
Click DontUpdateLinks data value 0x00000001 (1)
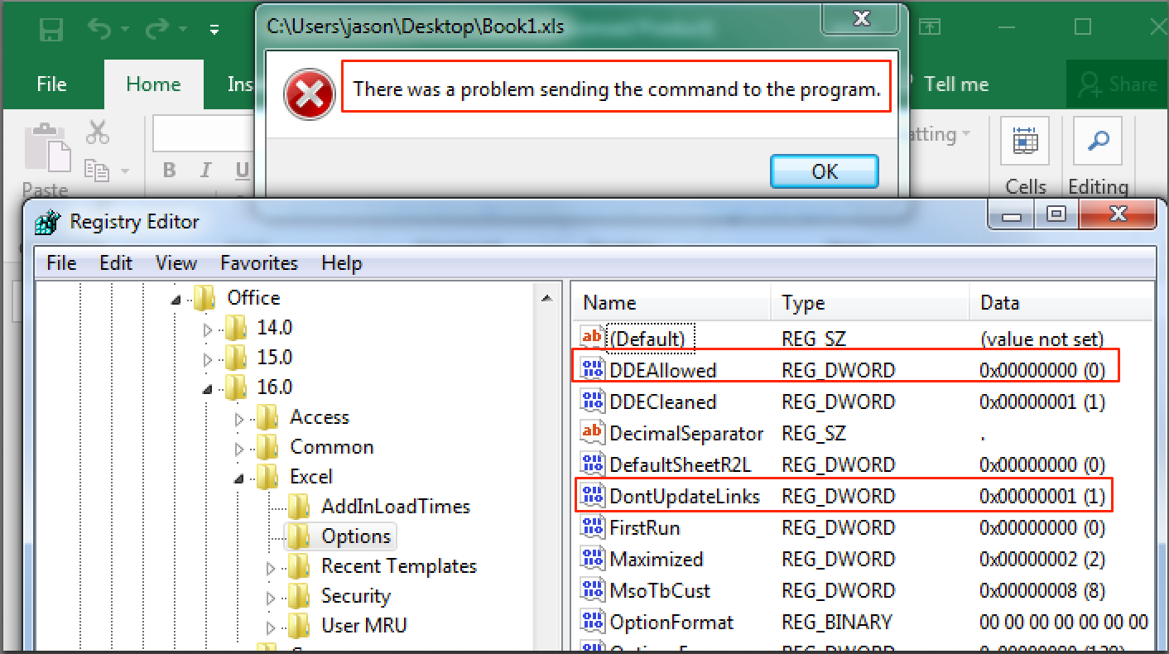click(x=1042, y=496)
